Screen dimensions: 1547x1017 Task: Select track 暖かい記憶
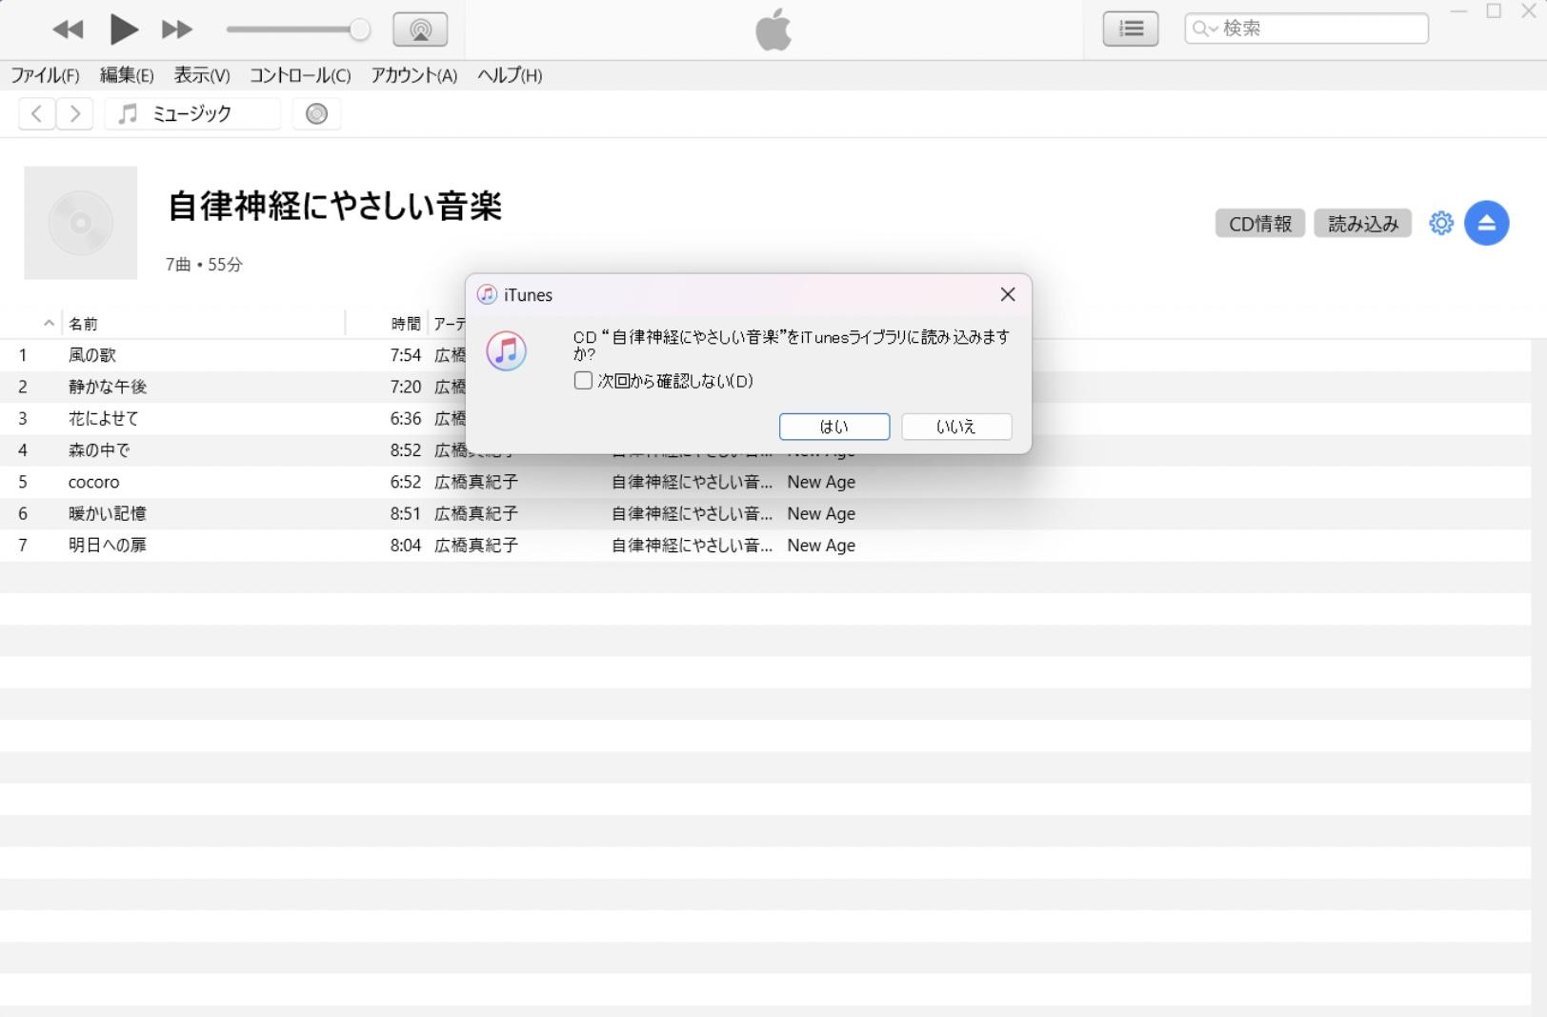(108, 513)
